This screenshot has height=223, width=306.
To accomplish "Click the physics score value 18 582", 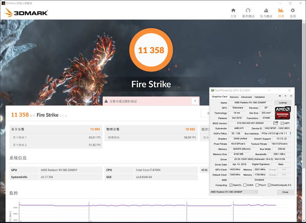I will click(190, 129).
